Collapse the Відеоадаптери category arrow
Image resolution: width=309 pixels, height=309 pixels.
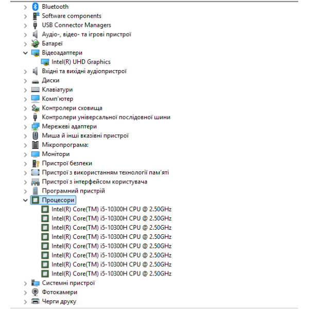point(25,53)
